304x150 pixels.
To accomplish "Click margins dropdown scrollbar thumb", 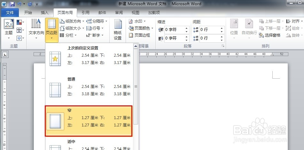I will (136, 87).
